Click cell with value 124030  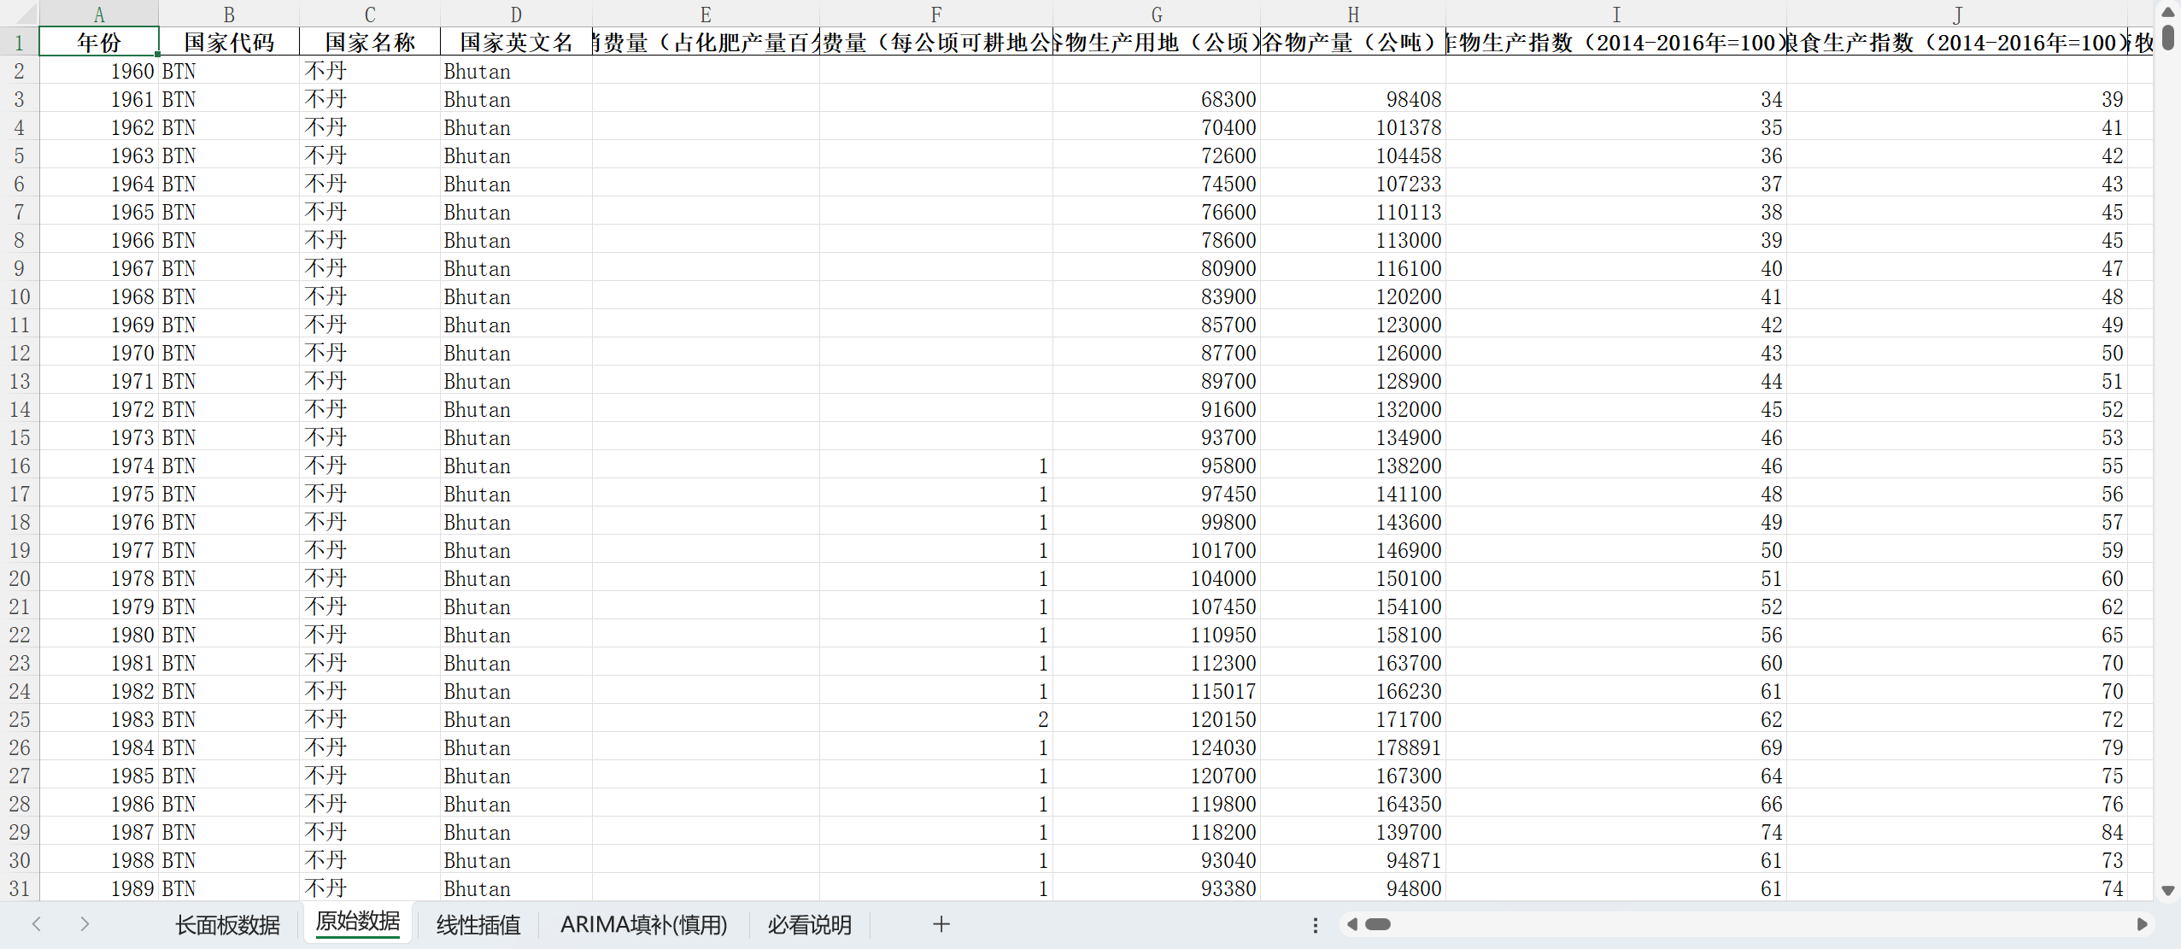1157,747
